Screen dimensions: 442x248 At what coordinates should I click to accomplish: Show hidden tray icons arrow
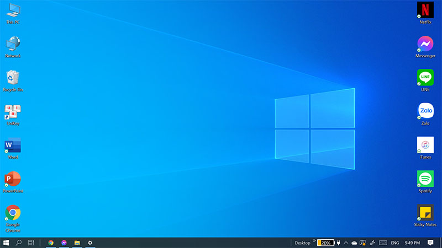click(x=346, y=243)
